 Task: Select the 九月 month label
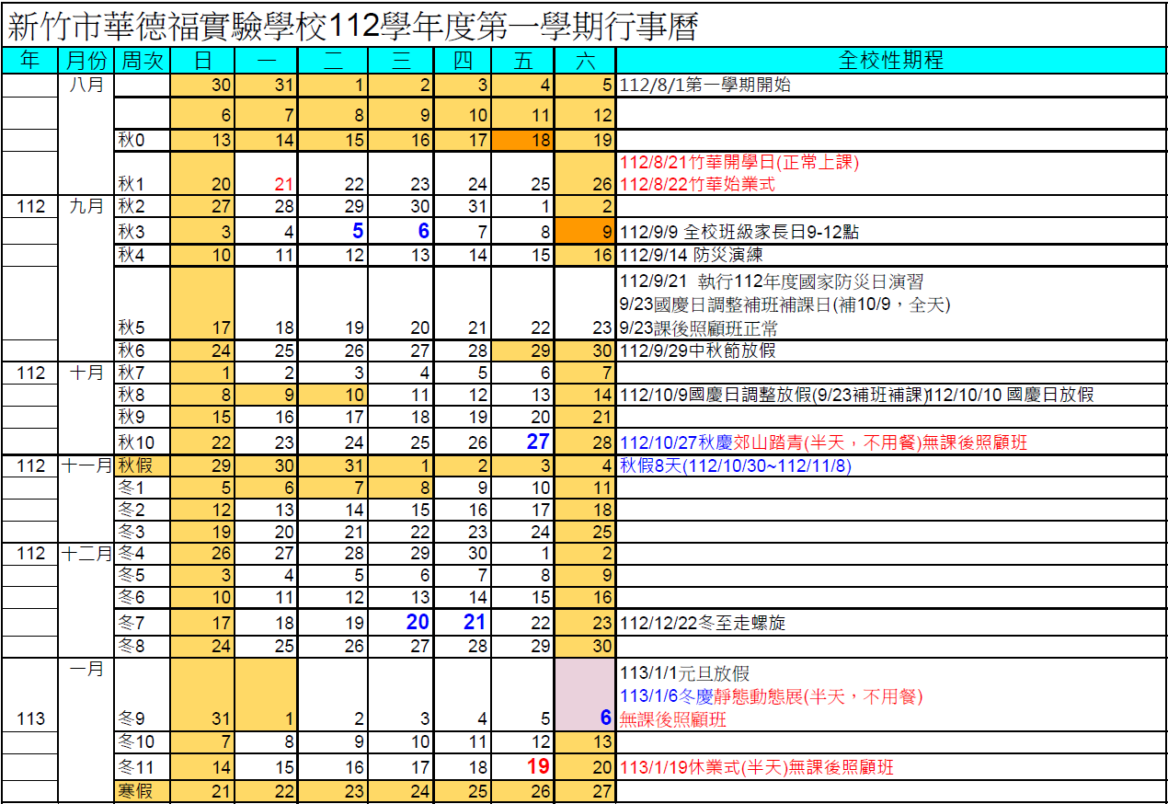(x=86, y=206)
